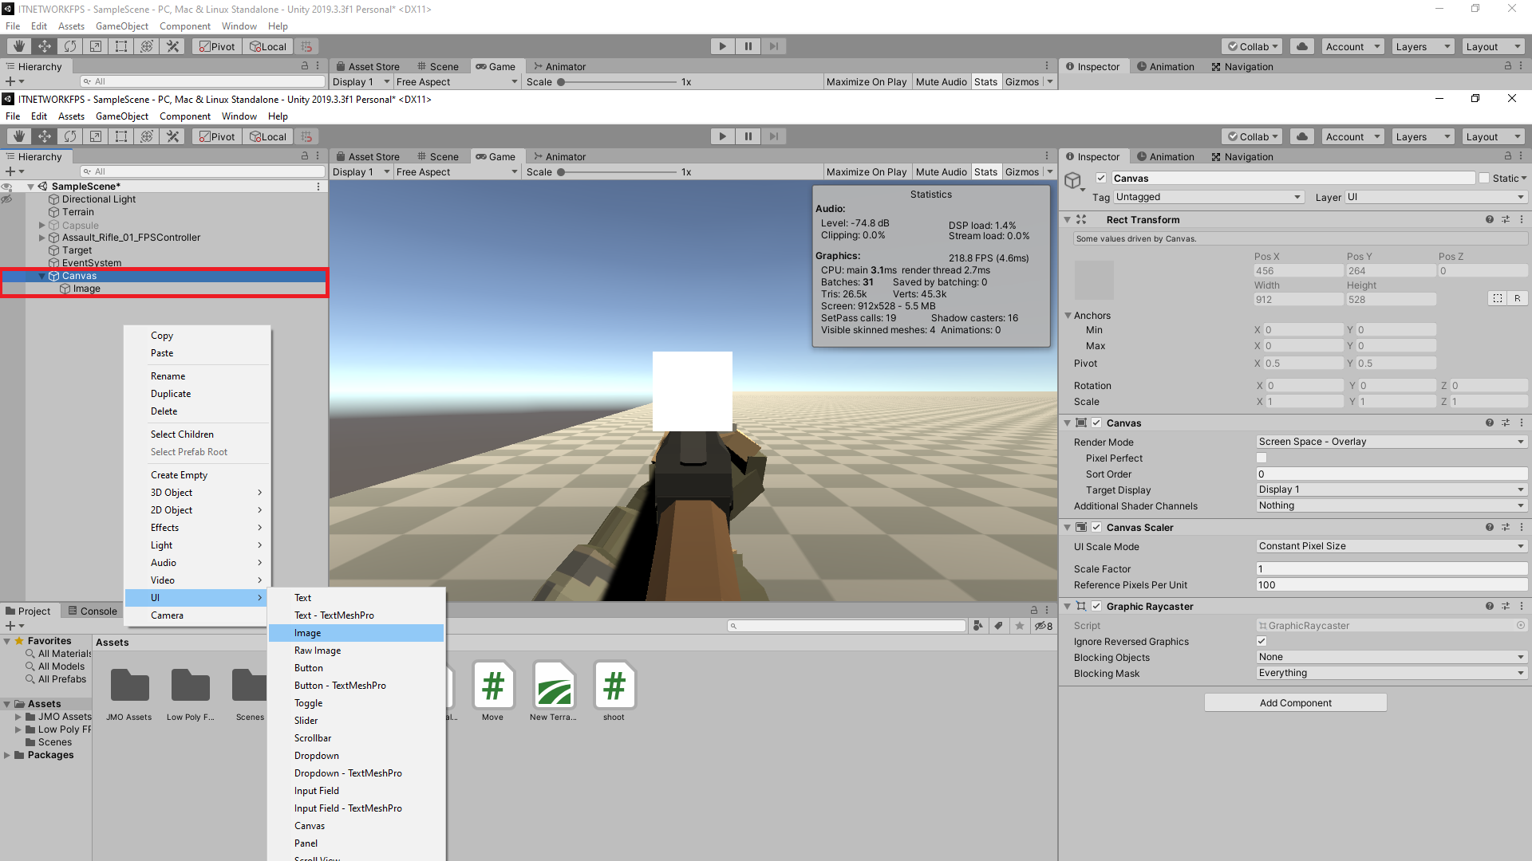Toggle Stats in the Game view
Image resolution: width=1532 pixels, height=861 pixels.
coord(986,171)
